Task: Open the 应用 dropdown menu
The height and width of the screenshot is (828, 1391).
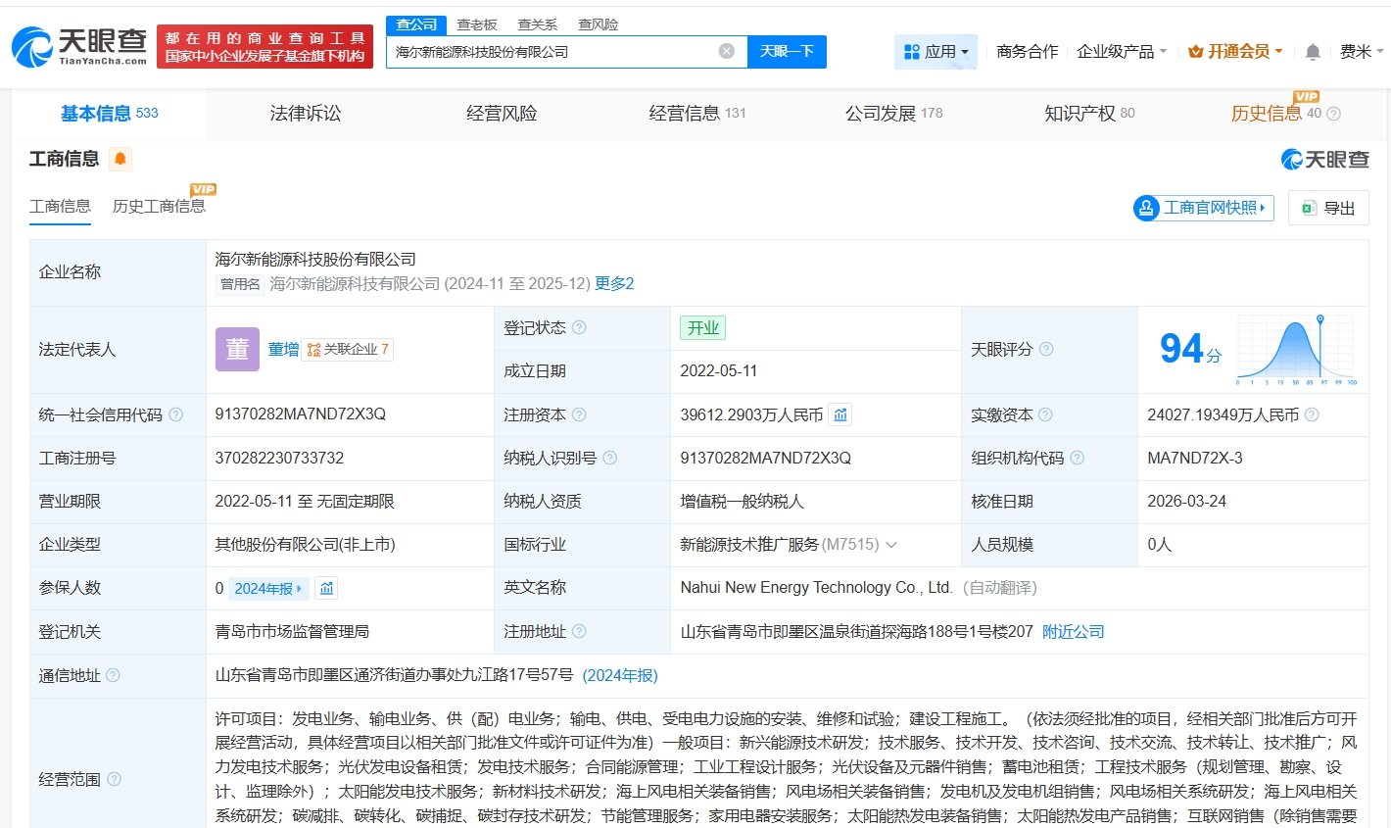Action: click(x=935, y=52)
